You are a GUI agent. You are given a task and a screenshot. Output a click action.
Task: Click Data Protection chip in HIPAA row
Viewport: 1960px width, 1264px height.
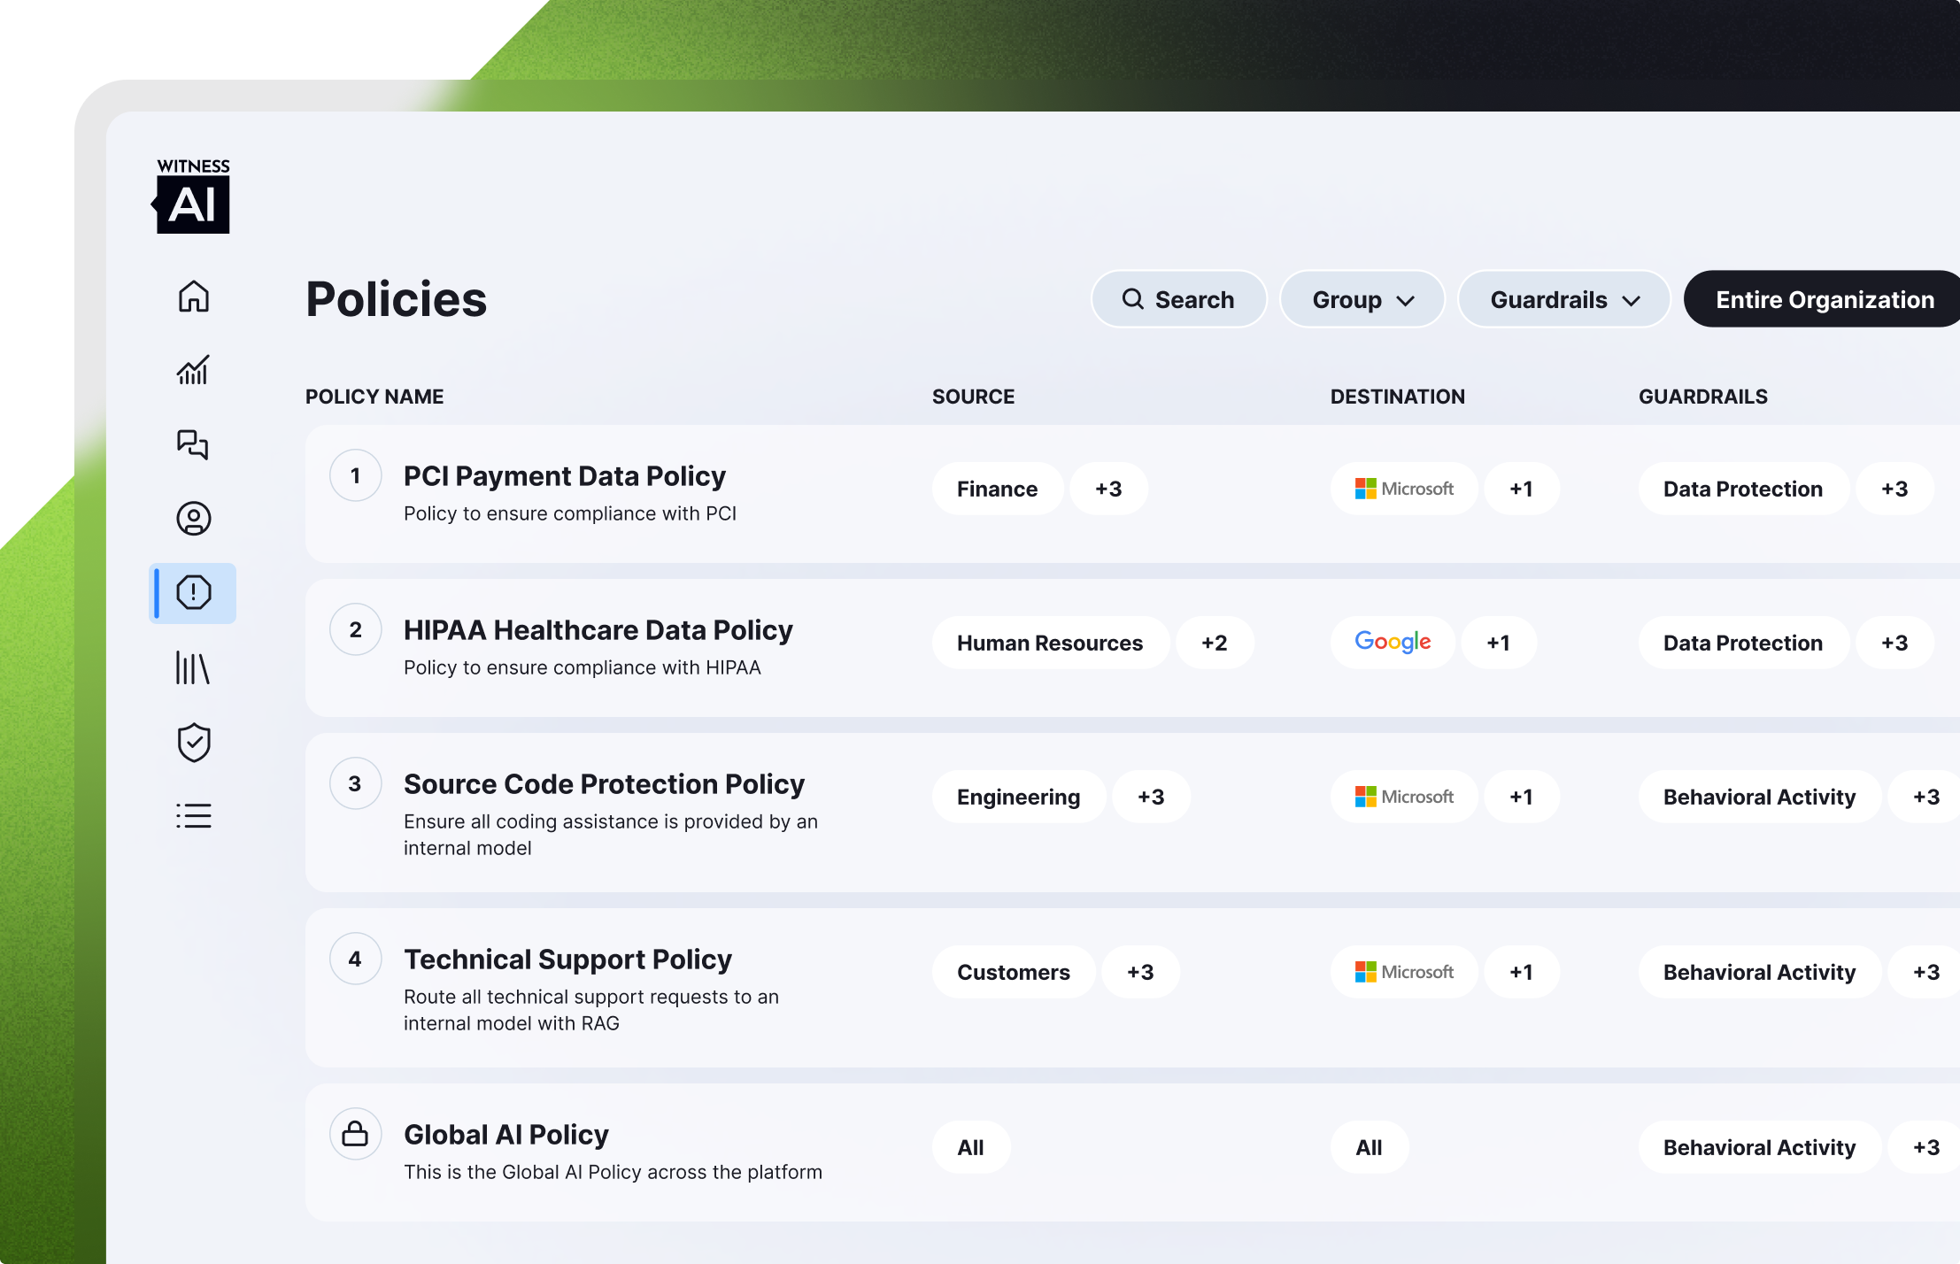tap(1743, 643)
